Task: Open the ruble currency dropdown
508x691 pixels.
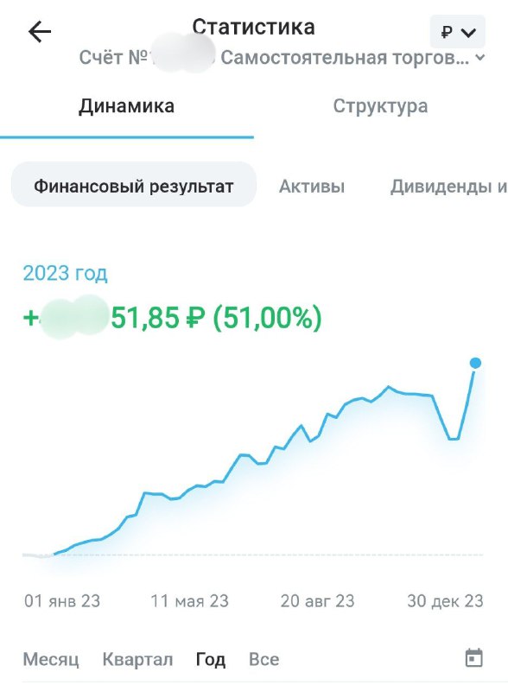Action: (x=457, y=32)
